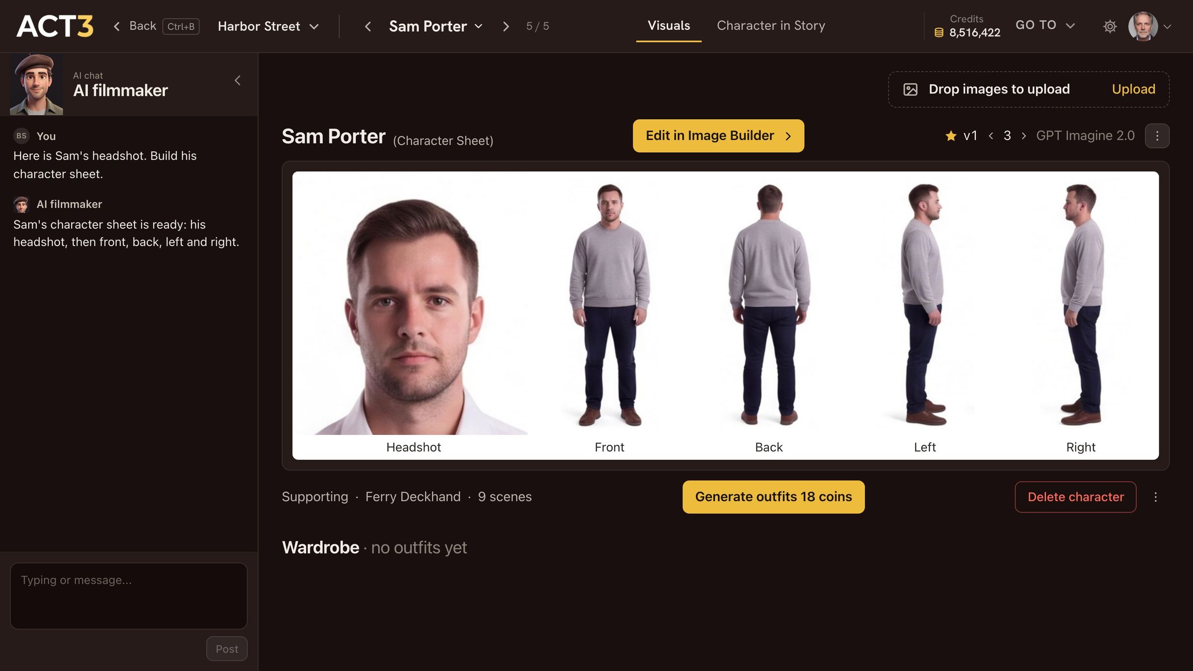The image size is (1193, 671).
Task: Click the credits coin icon
Action: click(938, 33)
